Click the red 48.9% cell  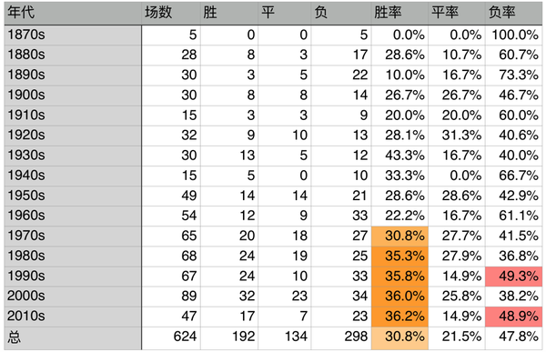pos(513,317)
